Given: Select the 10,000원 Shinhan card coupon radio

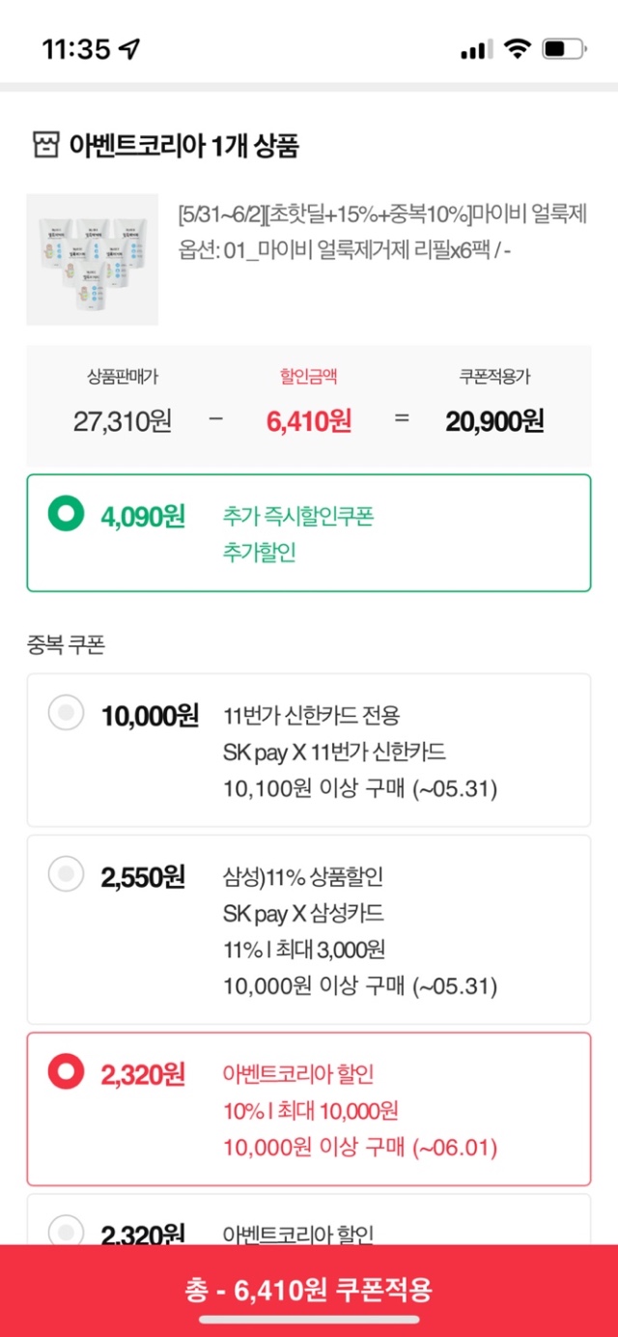Looking at the screenshot, I should click(x=66, y=714).
